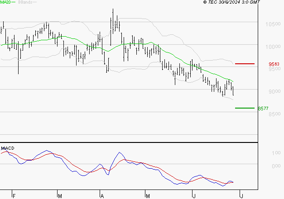The image size is (284, 199).
Task: Click the 10000 price axis label
Action: click(273, 47)
